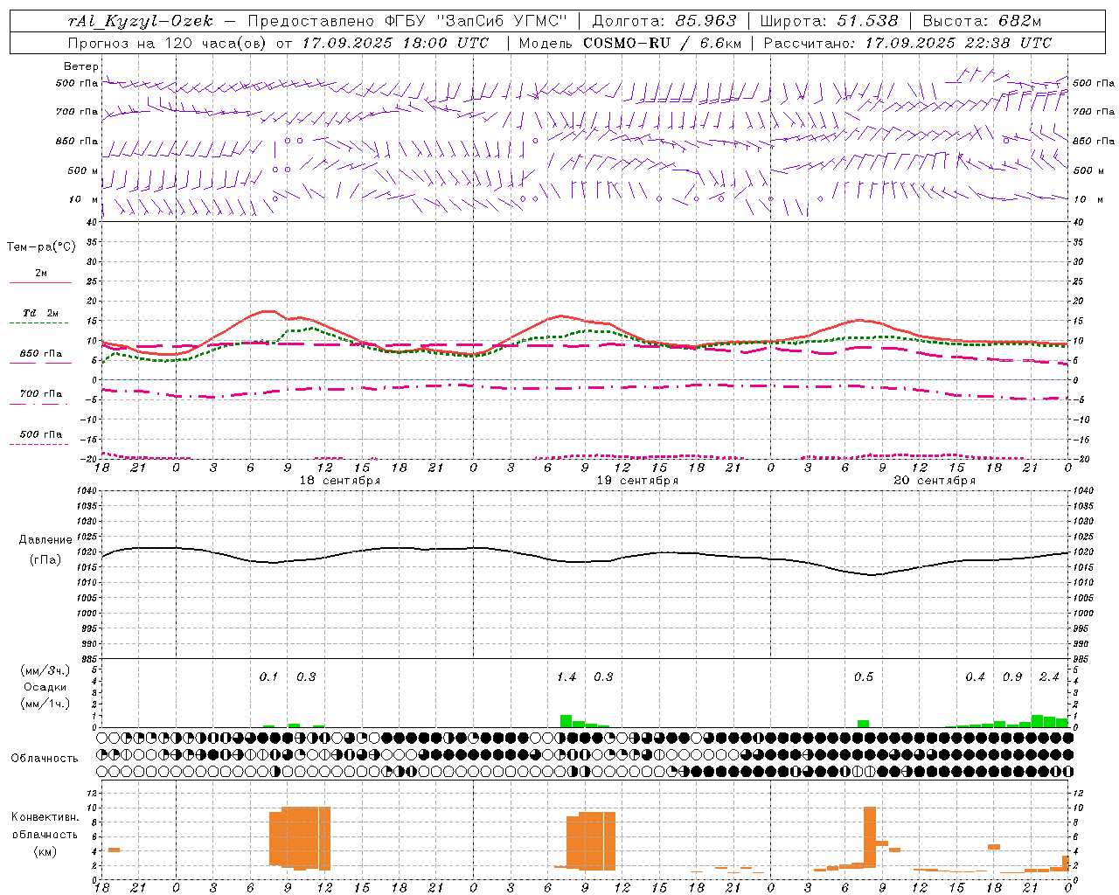Click the longitude value Долгота: 85.963
Image resolution: width=1119 pixels, height=895 pixels.
(664, 21)
